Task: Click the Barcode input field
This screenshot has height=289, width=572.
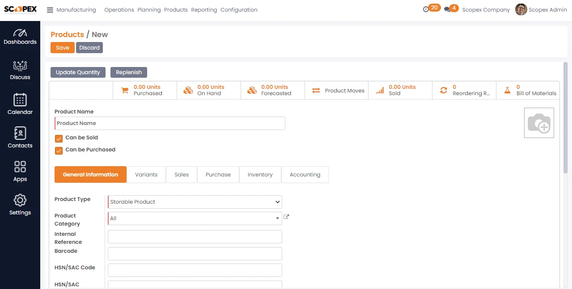Action: pos(195,254)
